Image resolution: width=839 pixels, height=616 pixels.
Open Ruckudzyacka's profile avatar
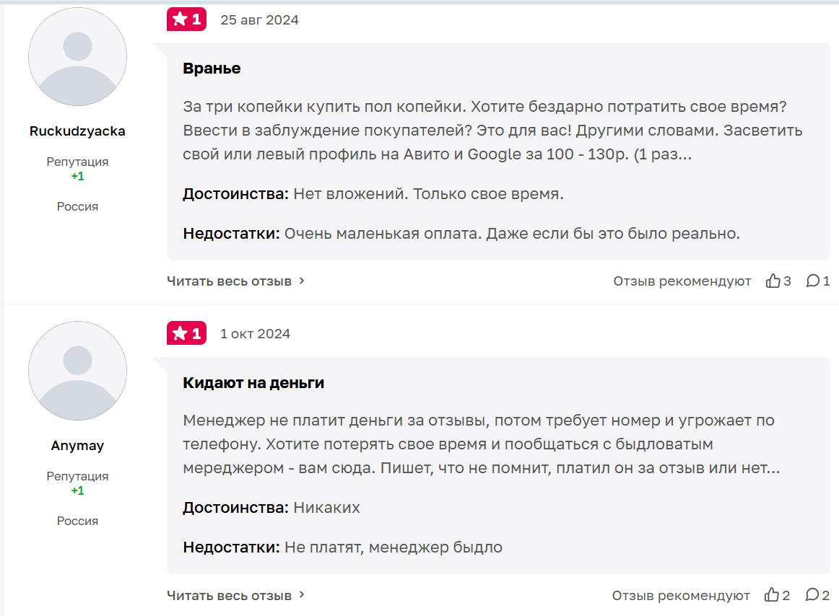(77, 56)
